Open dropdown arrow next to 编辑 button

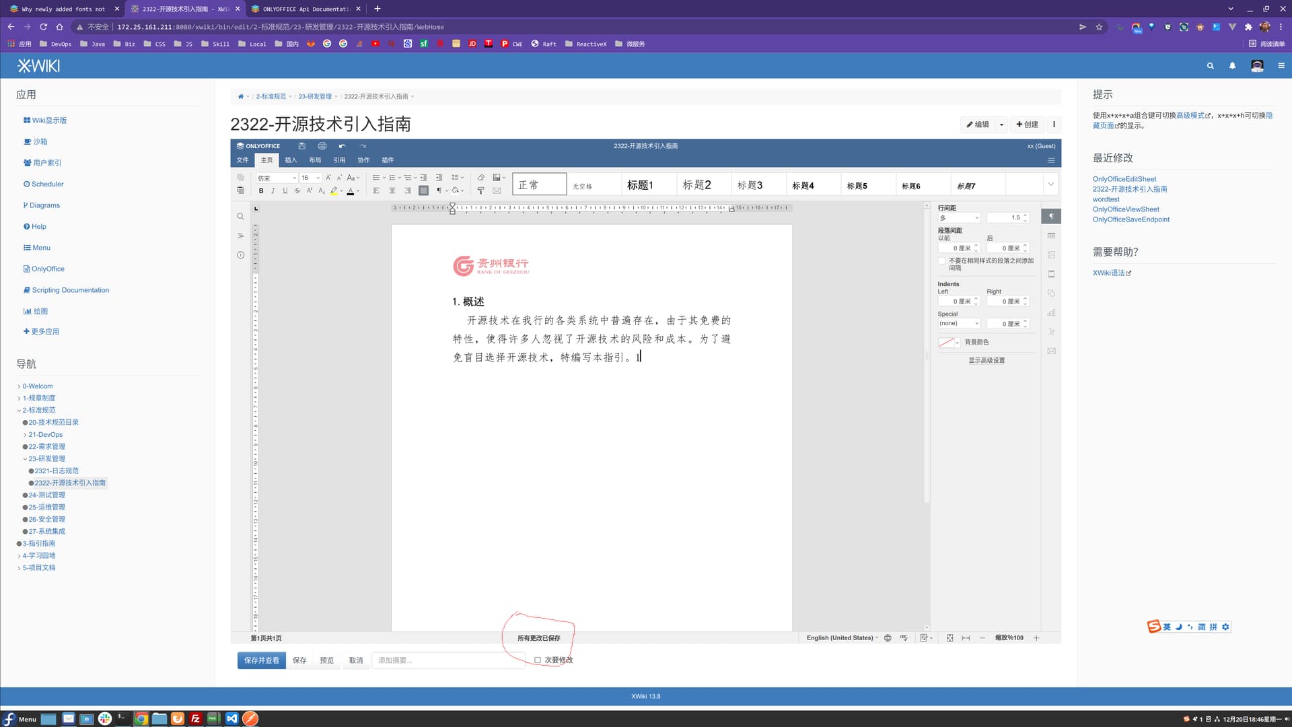[1001, 125]
